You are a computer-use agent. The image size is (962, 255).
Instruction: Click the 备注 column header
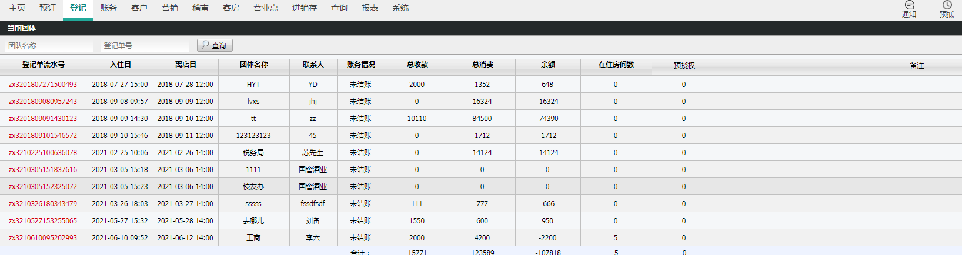[x=917, y=66]
